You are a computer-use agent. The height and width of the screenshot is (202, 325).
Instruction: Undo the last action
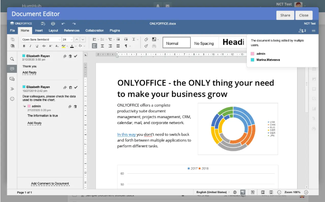point(63,23)
